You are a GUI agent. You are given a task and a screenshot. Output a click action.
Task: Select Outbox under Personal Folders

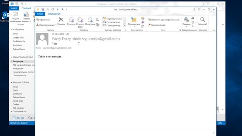[x=16, y=104]
